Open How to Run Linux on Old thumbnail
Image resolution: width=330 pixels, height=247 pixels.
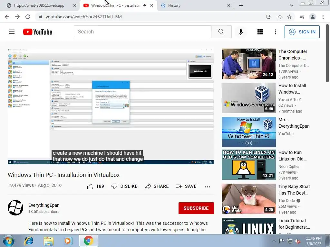(248, 165)
